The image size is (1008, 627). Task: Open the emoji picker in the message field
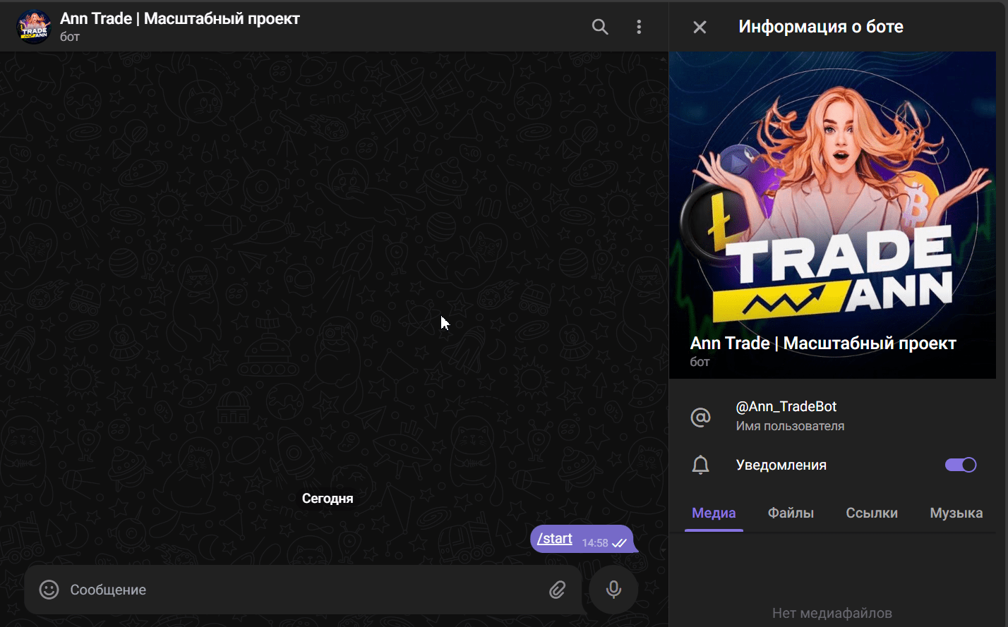(49, 590)
